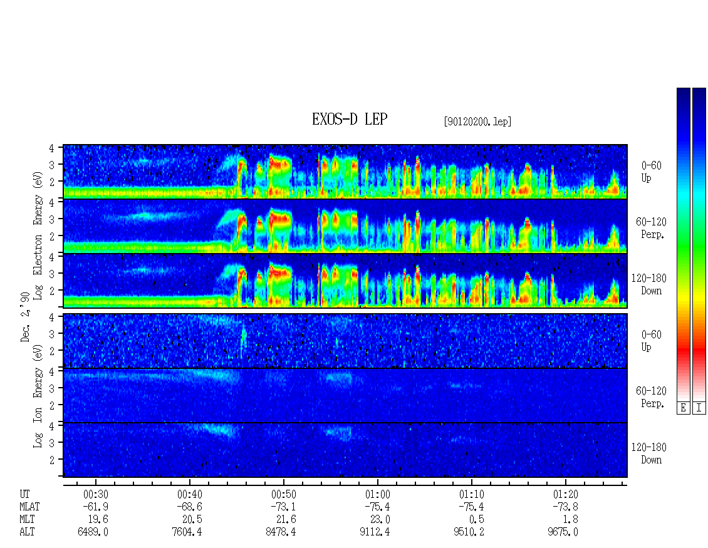This screenshot has height=548, width=708.
Task: Click the ion Down spectrogram panel
Action: point(345,450)
